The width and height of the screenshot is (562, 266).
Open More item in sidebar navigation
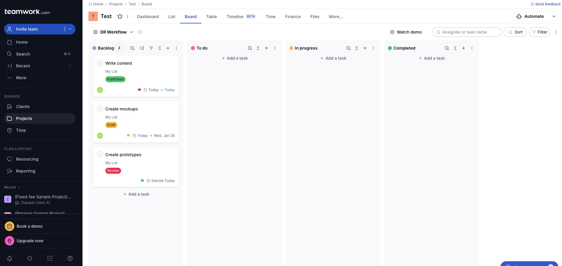pyautogui.click(x=40, y=78)
